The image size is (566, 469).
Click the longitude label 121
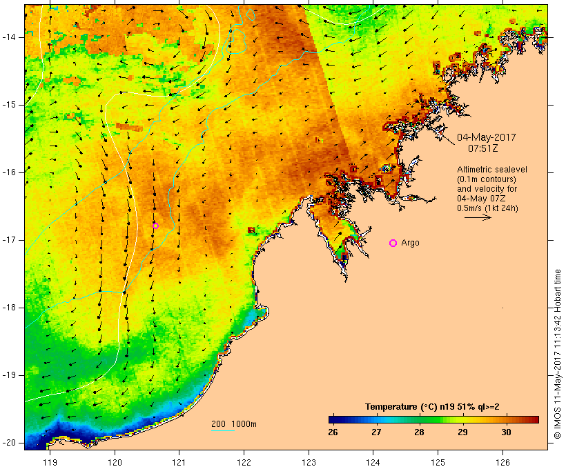(179, 462)
